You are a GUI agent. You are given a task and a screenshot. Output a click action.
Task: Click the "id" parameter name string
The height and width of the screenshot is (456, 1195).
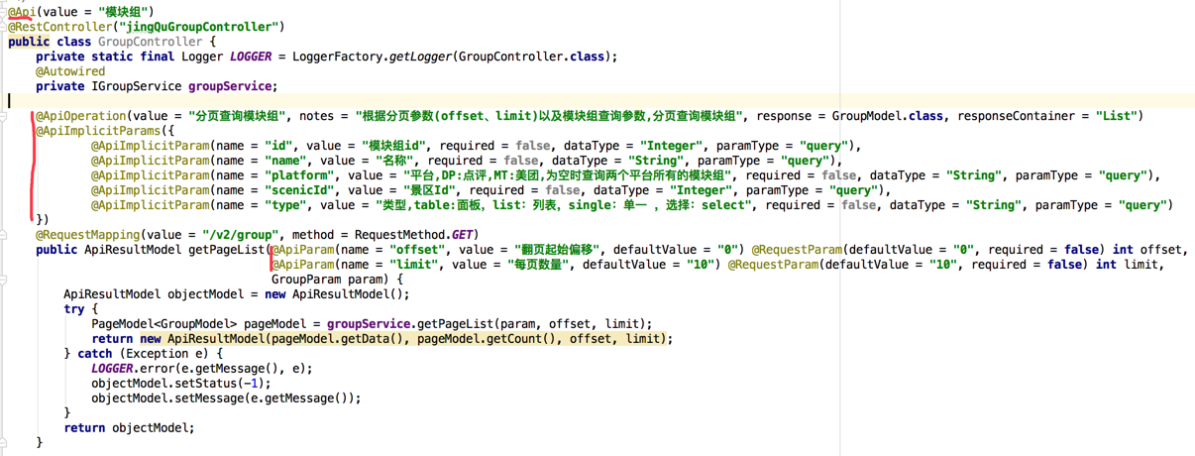point(279,146)
